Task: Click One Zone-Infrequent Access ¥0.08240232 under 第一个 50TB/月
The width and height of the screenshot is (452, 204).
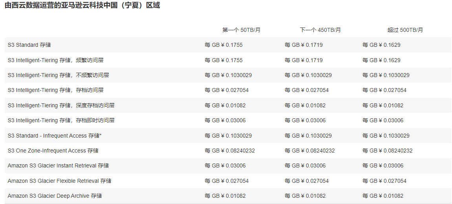Action: click(230, 151)
